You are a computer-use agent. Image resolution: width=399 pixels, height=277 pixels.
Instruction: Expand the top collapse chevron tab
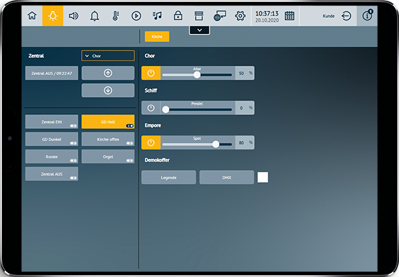point(199,31)
